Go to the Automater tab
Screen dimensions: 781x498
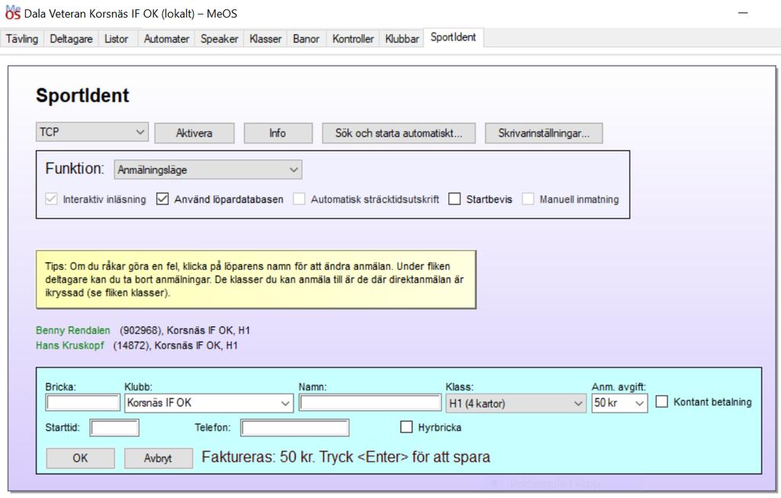tap(166, 39)
